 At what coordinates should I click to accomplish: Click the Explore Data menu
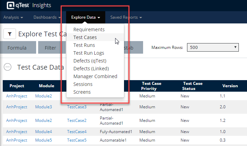86,17
